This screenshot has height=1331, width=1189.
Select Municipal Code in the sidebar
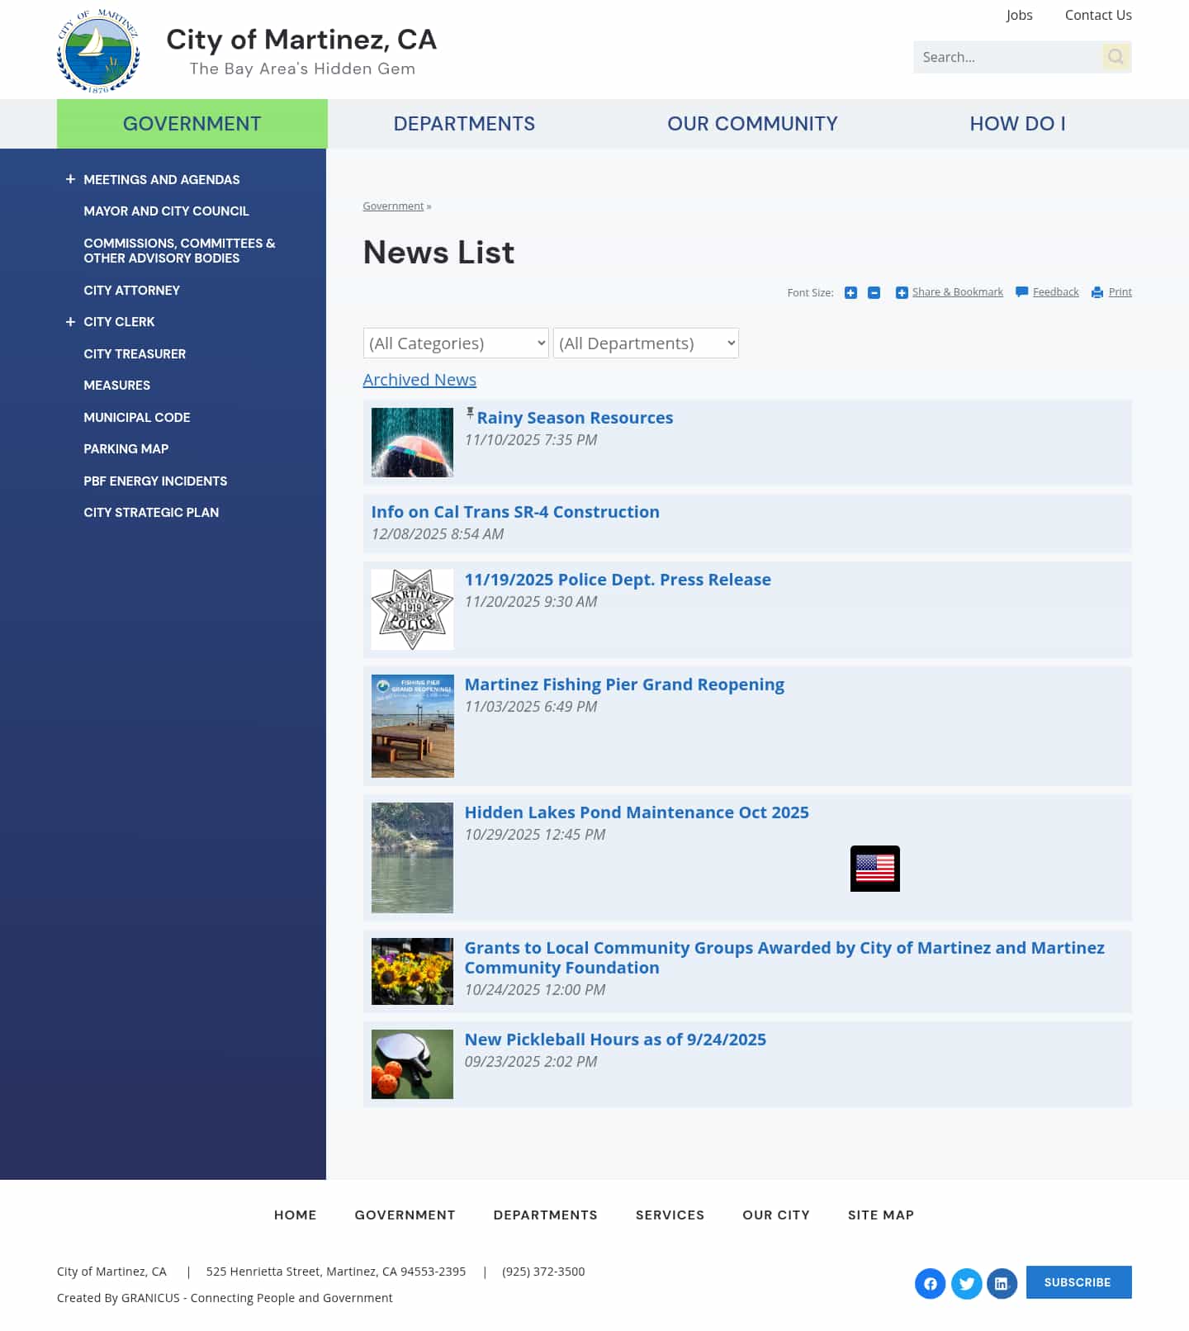click(137, 418)
